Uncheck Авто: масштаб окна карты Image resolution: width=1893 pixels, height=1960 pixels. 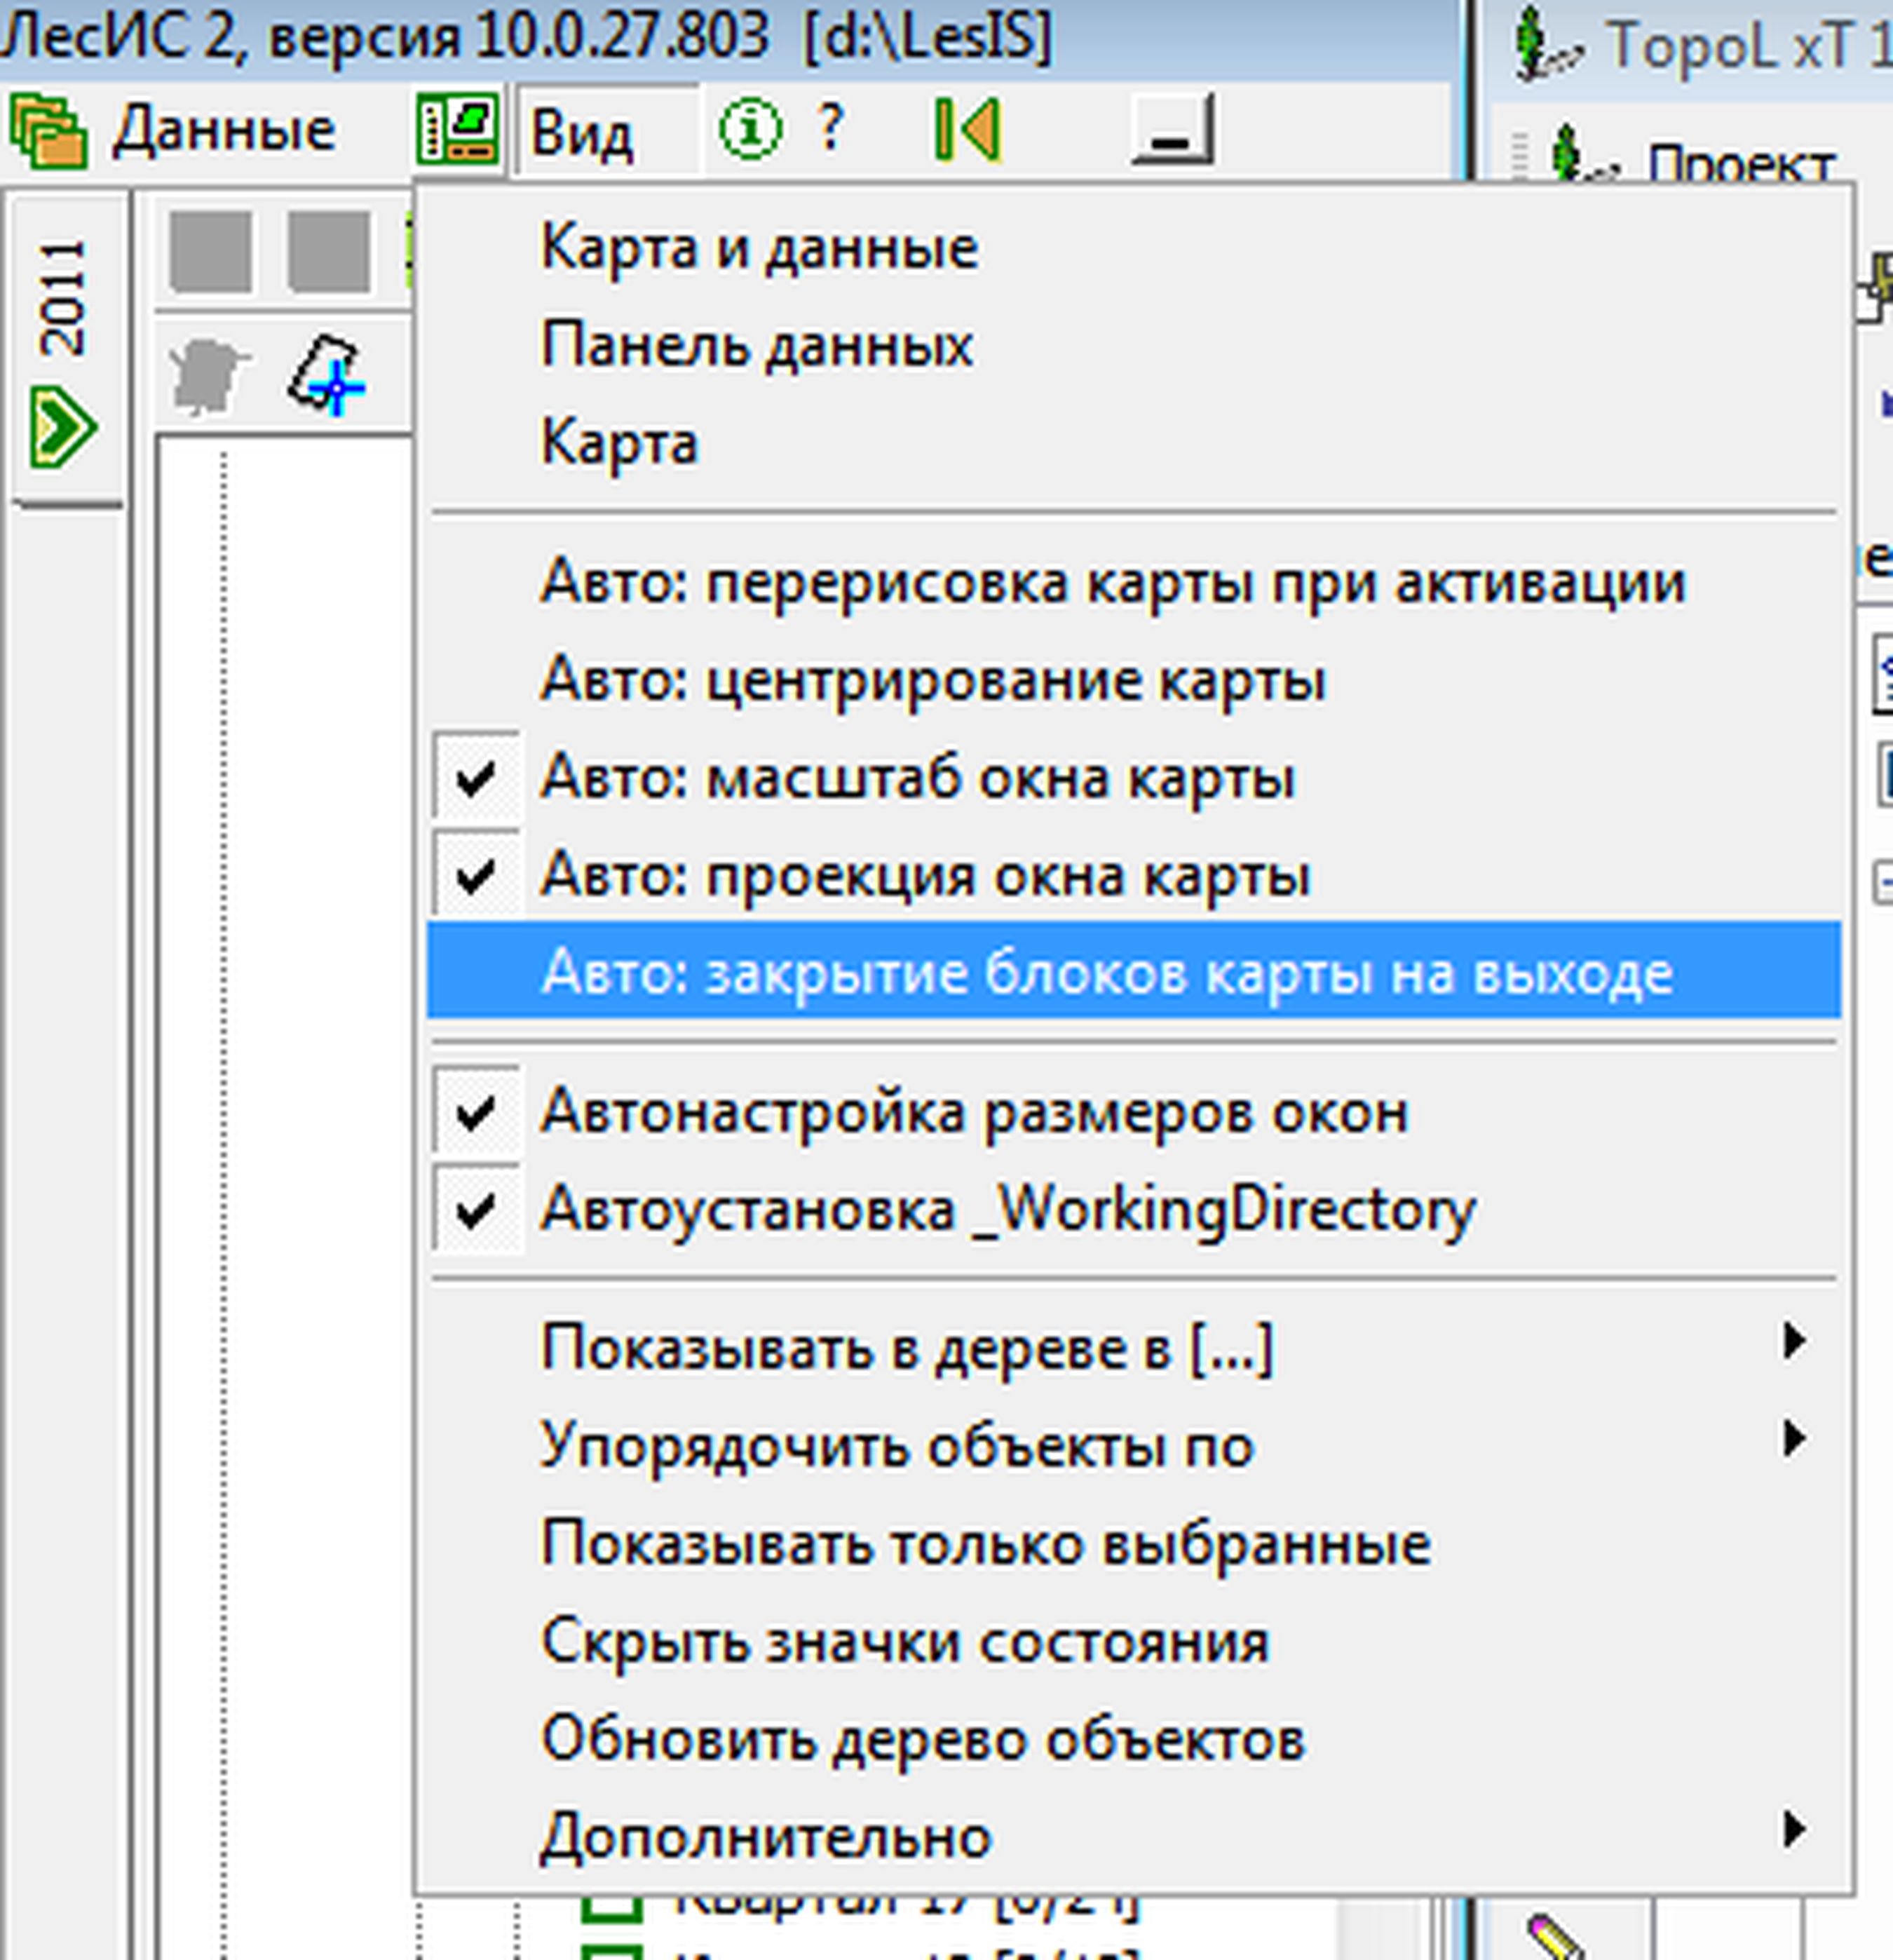(1134, 778)
